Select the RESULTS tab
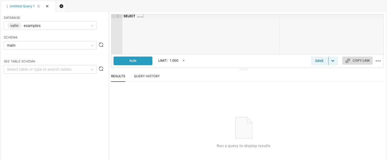387x160 pixels. (x=118, y=76)
